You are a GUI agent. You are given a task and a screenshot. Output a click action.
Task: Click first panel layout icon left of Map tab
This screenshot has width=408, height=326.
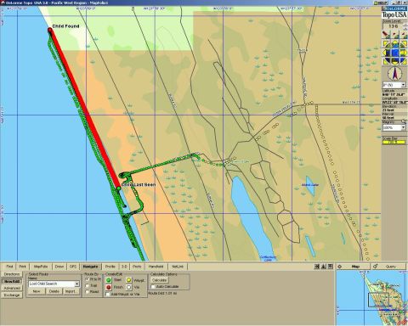click(317, 267)
